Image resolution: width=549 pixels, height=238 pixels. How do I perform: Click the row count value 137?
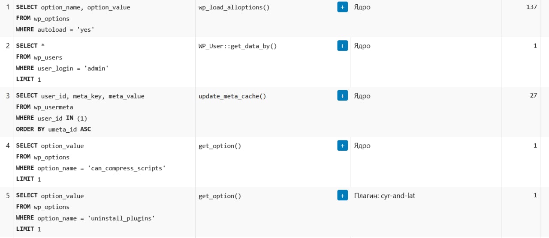(531, 7)
